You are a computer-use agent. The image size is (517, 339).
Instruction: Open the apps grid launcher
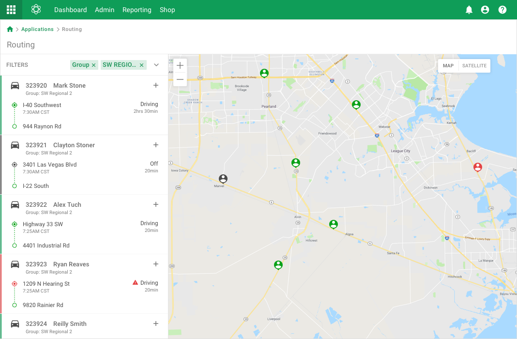(11, 10)
